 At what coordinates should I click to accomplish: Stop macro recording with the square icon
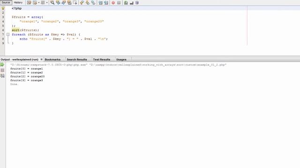tap(119, 3)
